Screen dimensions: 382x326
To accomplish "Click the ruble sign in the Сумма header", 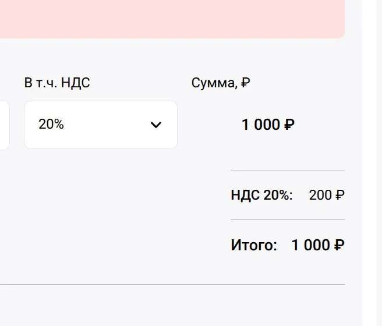I will pyautogui.click(x=245, y=83).
